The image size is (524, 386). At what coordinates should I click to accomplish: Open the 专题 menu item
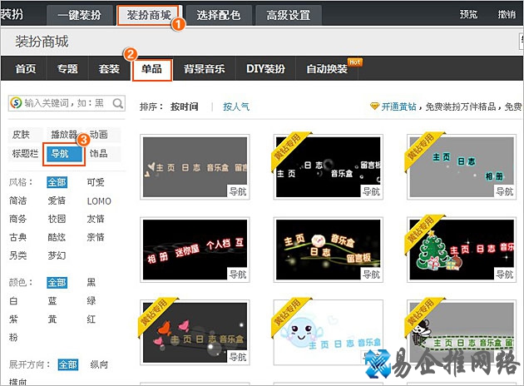pos(67,69)
